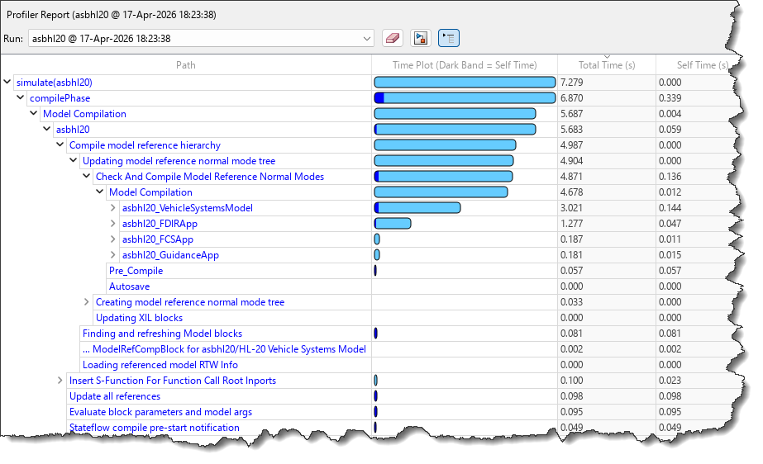Open the Pre_Compile link
The height and width of the screenshot is (464, 763).
click(136, 271)
